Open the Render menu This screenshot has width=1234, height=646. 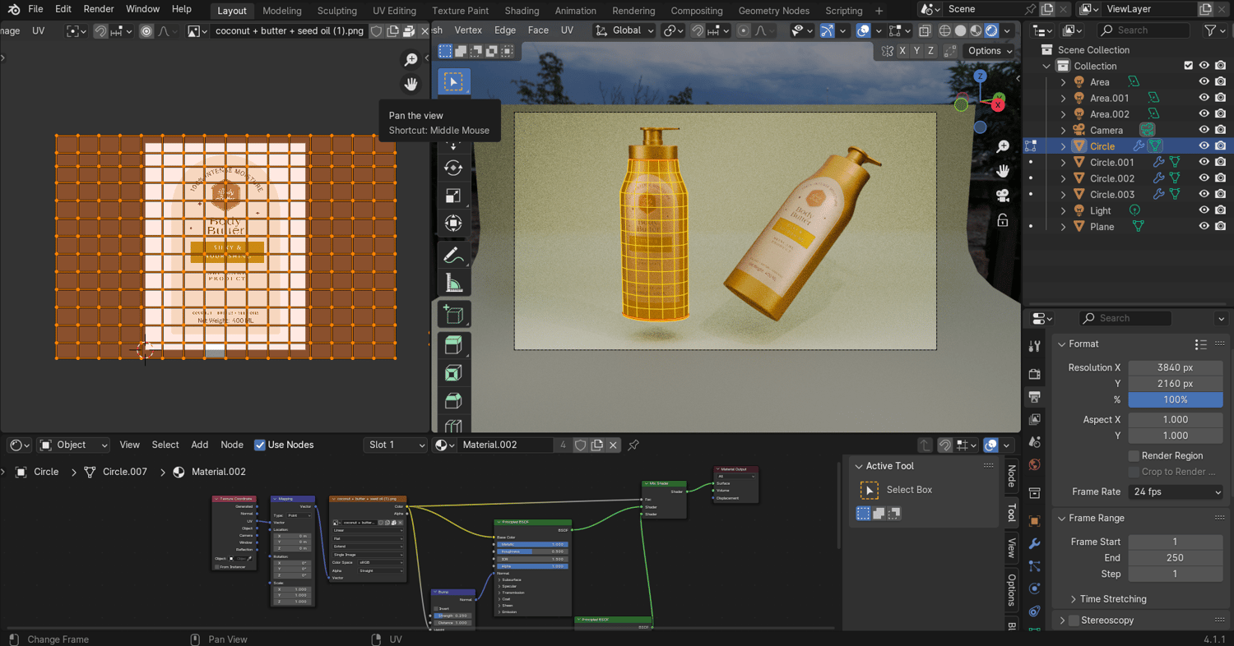tap(99, 9)
